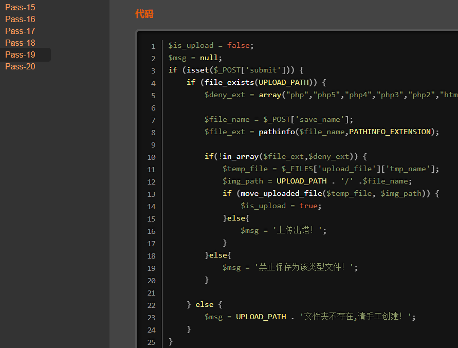
Task: Click the '禁止保存为该类型文件！' message string
Action: click(304, 268)
